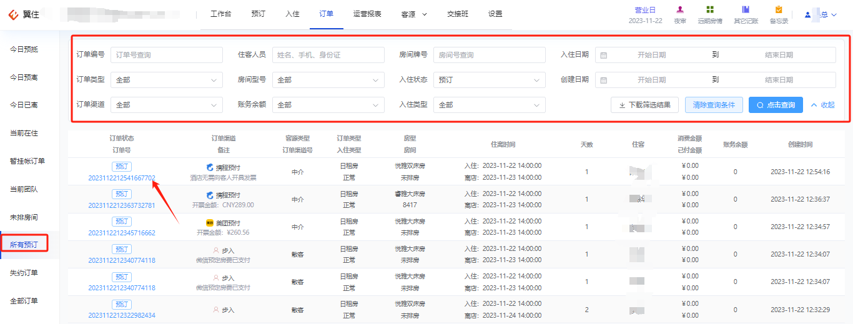
Task: Click 携程 icon in order 2023112212363732781 row
Action: 210,195
